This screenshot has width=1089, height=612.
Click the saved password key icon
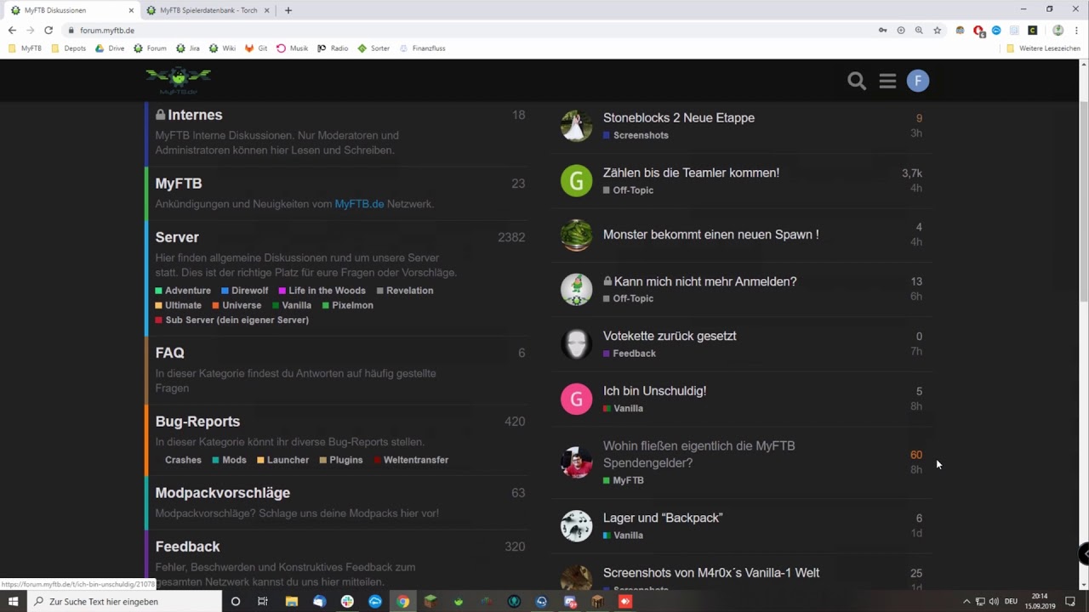[x=882, y=30]
